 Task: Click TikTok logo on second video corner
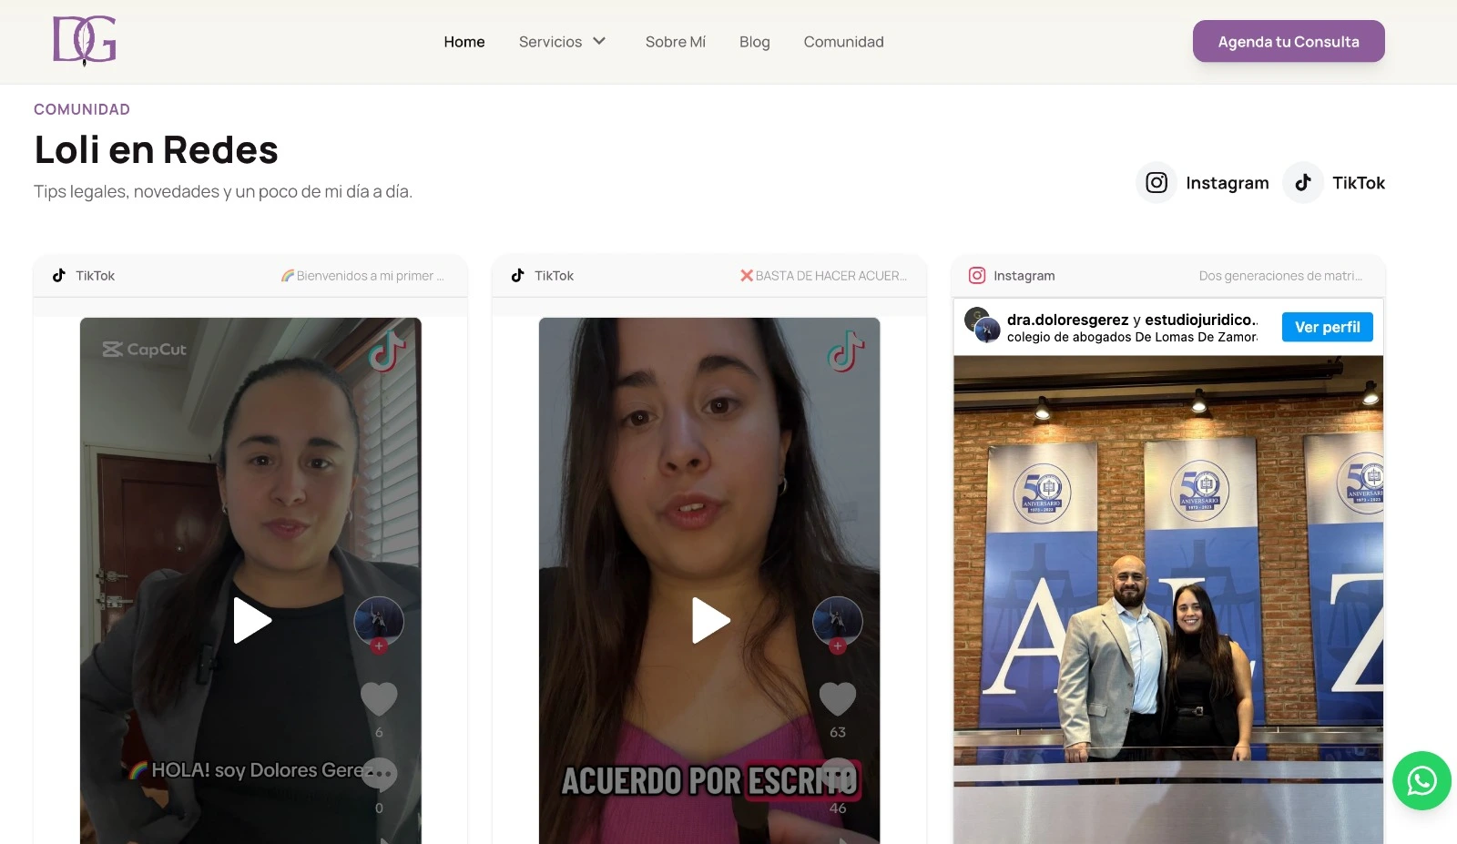pos(845,351)
